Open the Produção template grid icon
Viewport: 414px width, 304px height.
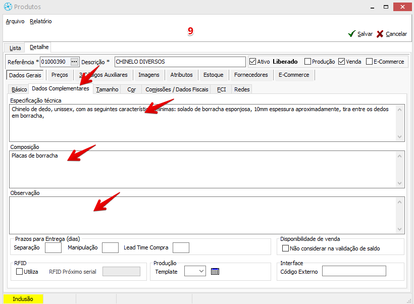215,271
